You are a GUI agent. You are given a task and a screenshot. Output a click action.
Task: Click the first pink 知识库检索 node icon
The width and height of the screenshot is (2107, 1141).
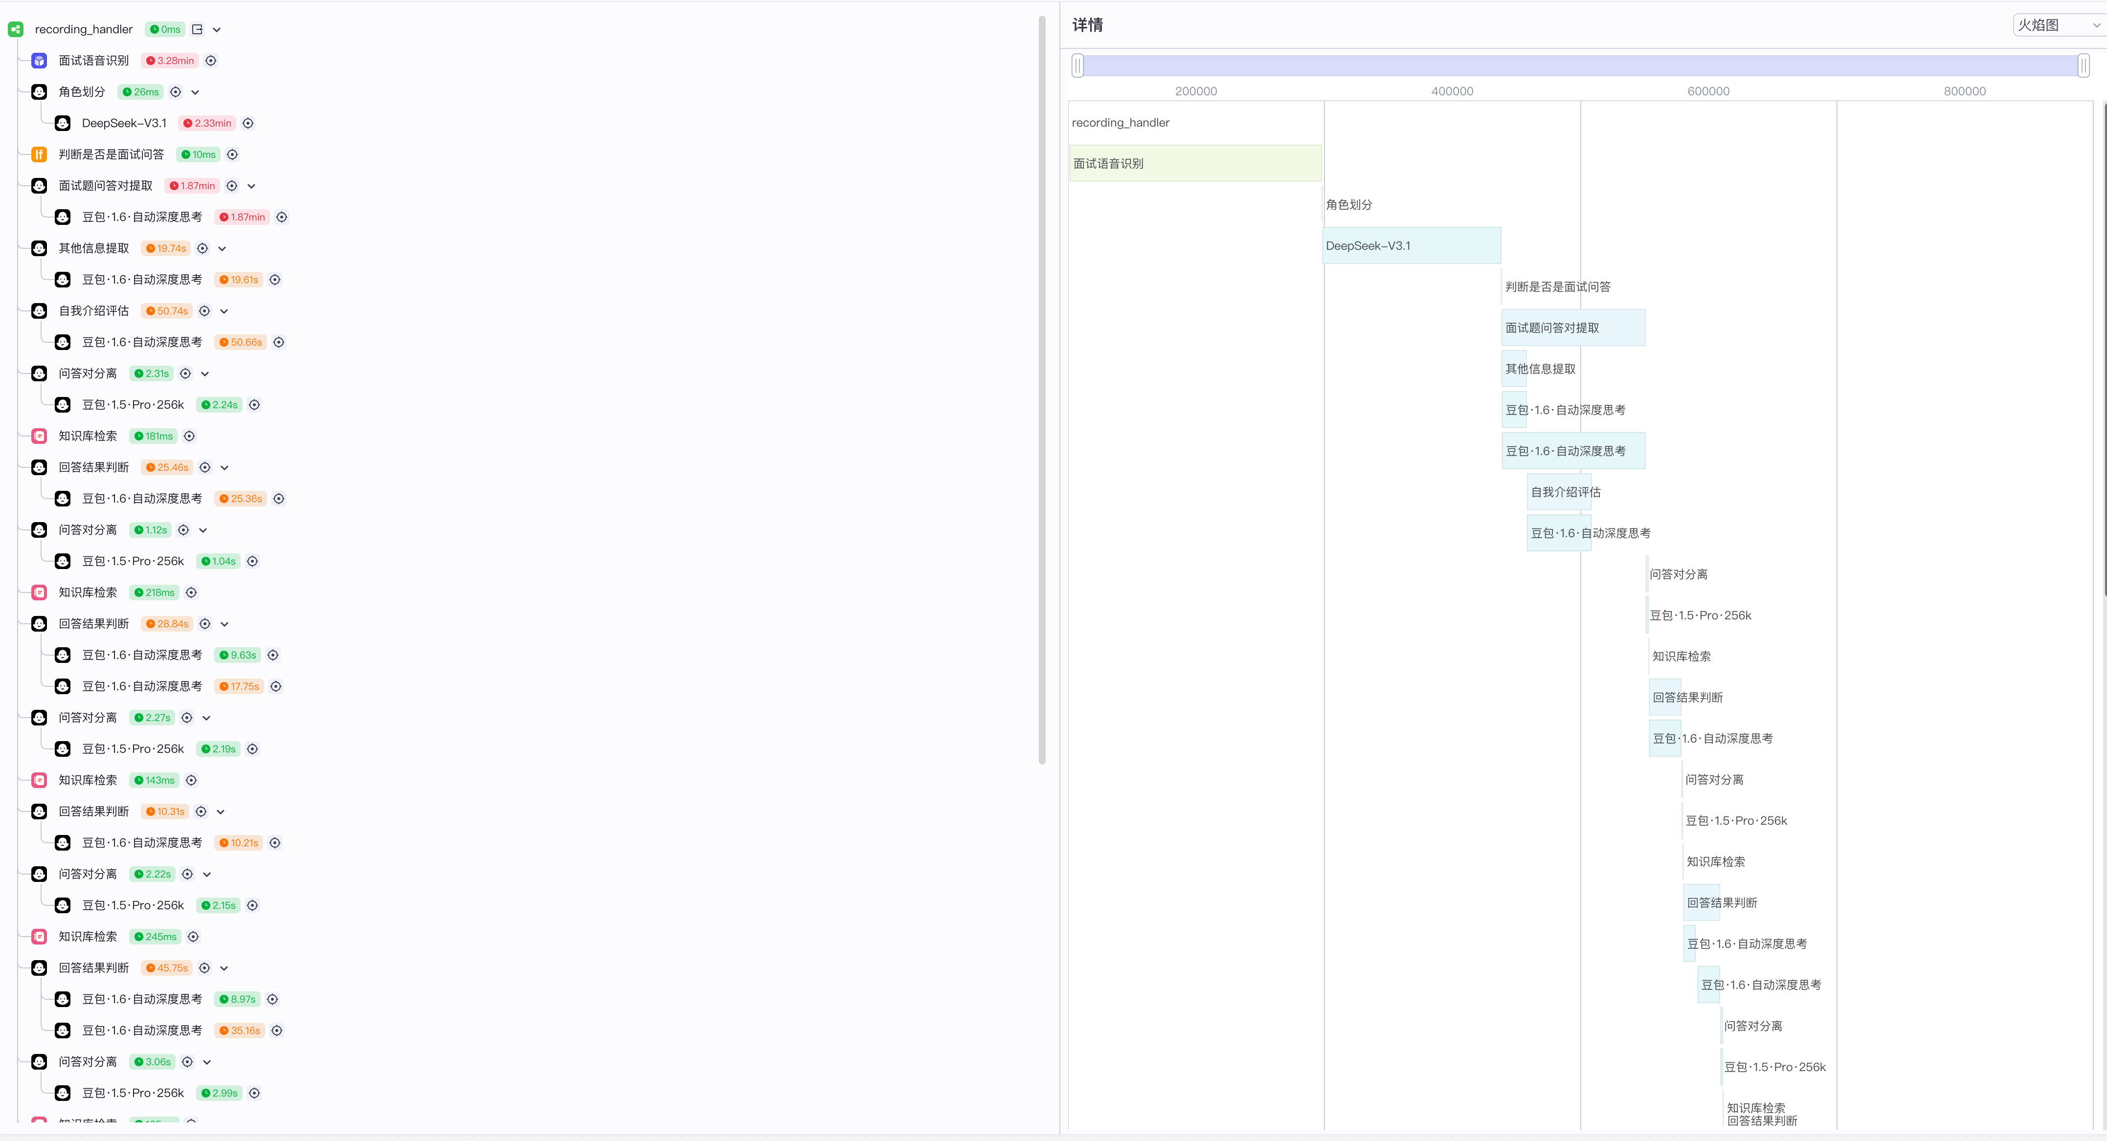pos(39,437)
